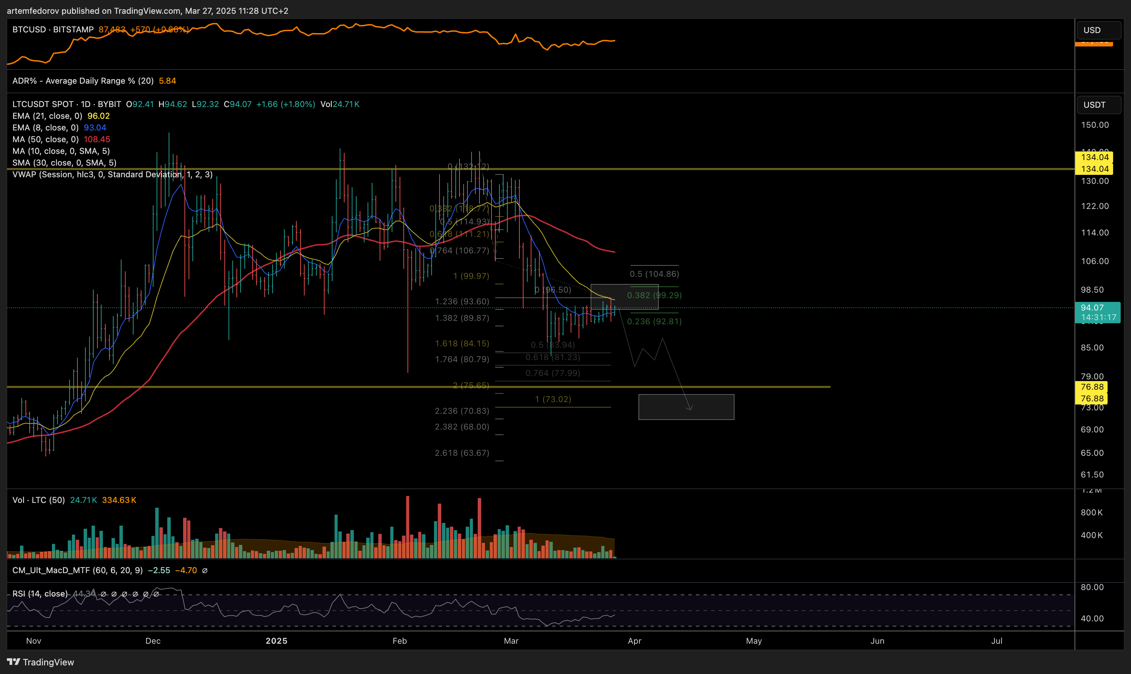Select the ADR% Average Daily Range indicator label

(83, 81)
